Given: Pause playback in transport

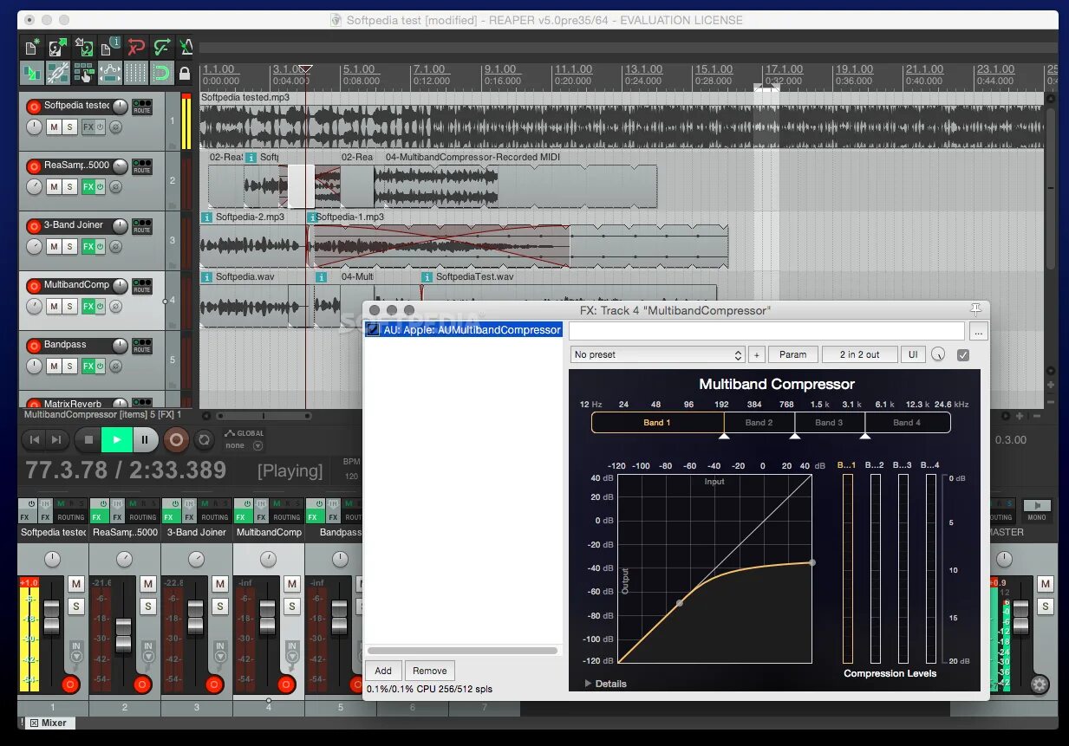Looking at the screenshot, I should pos(145,440).
